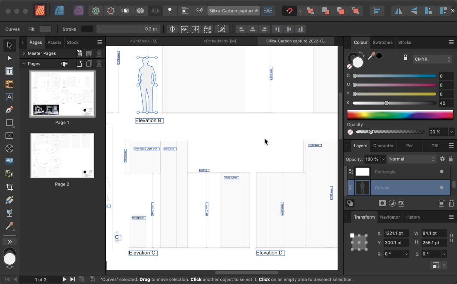Viewport: 457px width, 284px height.
Task: Select the Pen tool
Action: (9, 110)
